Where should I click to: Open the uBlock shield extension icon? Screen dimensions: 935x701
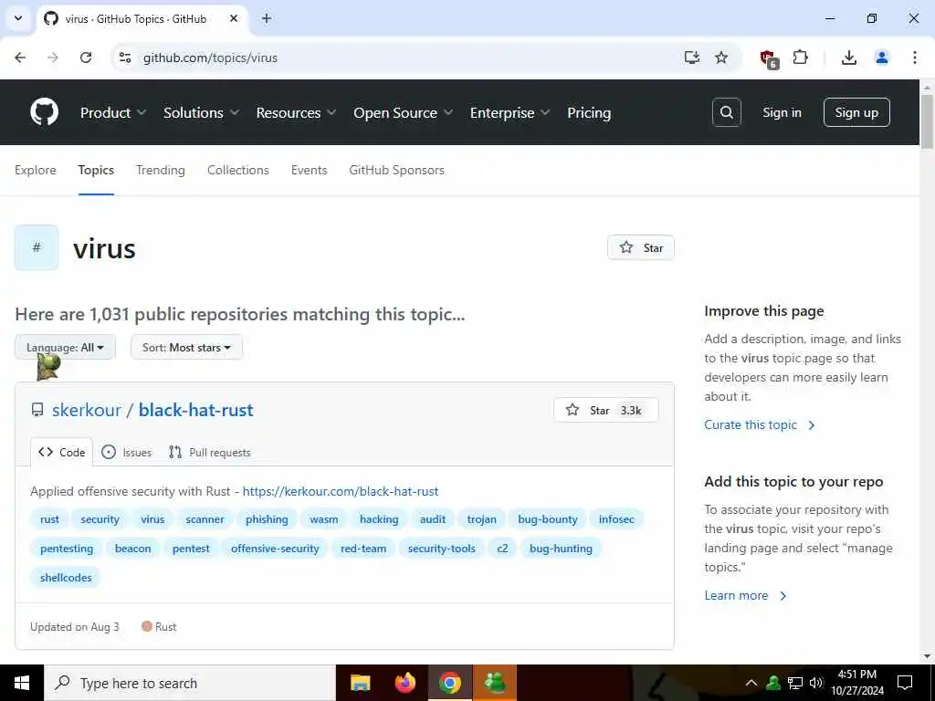tap(769, 58)
